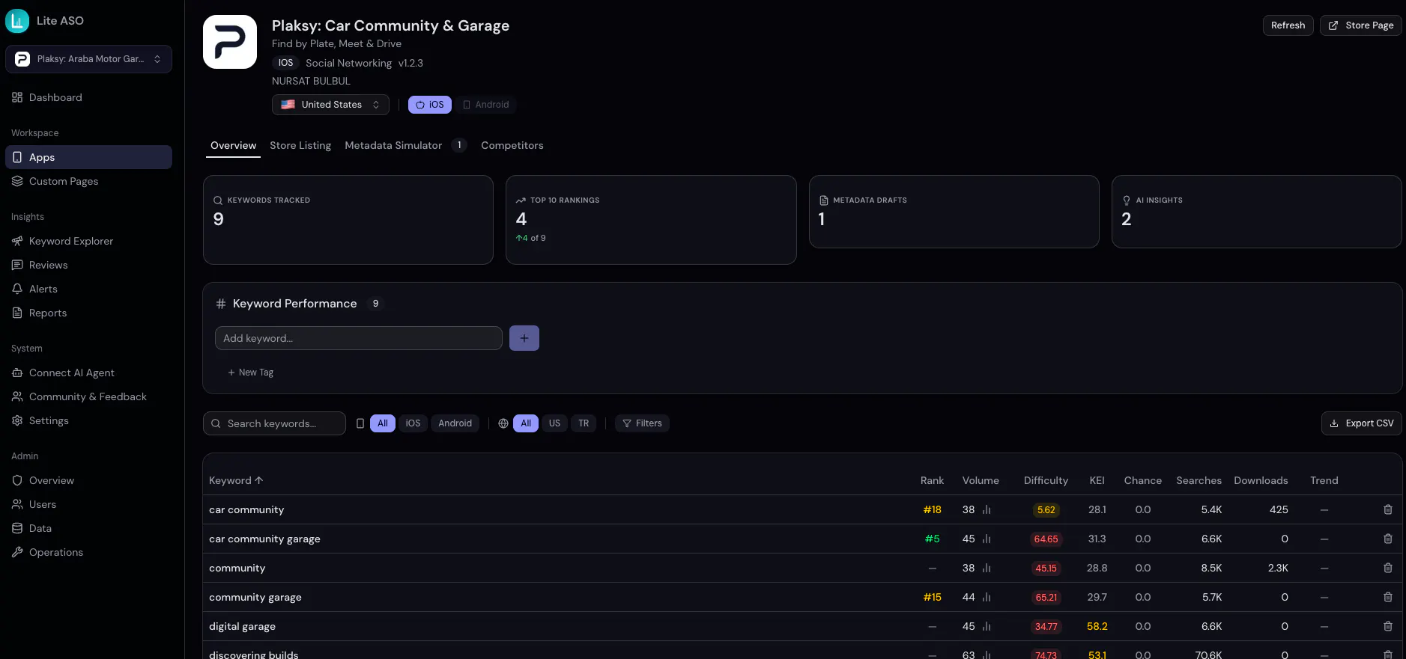Sort by the Searches column header
This screenshot has height=659, width=1406.
coord(1199,480)
